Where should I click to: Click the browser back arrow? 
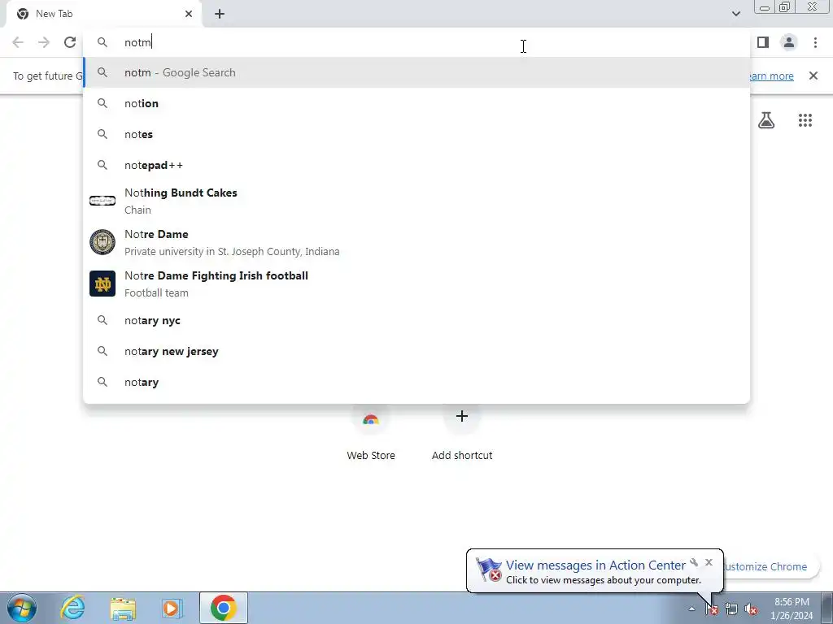click(18, 42)
